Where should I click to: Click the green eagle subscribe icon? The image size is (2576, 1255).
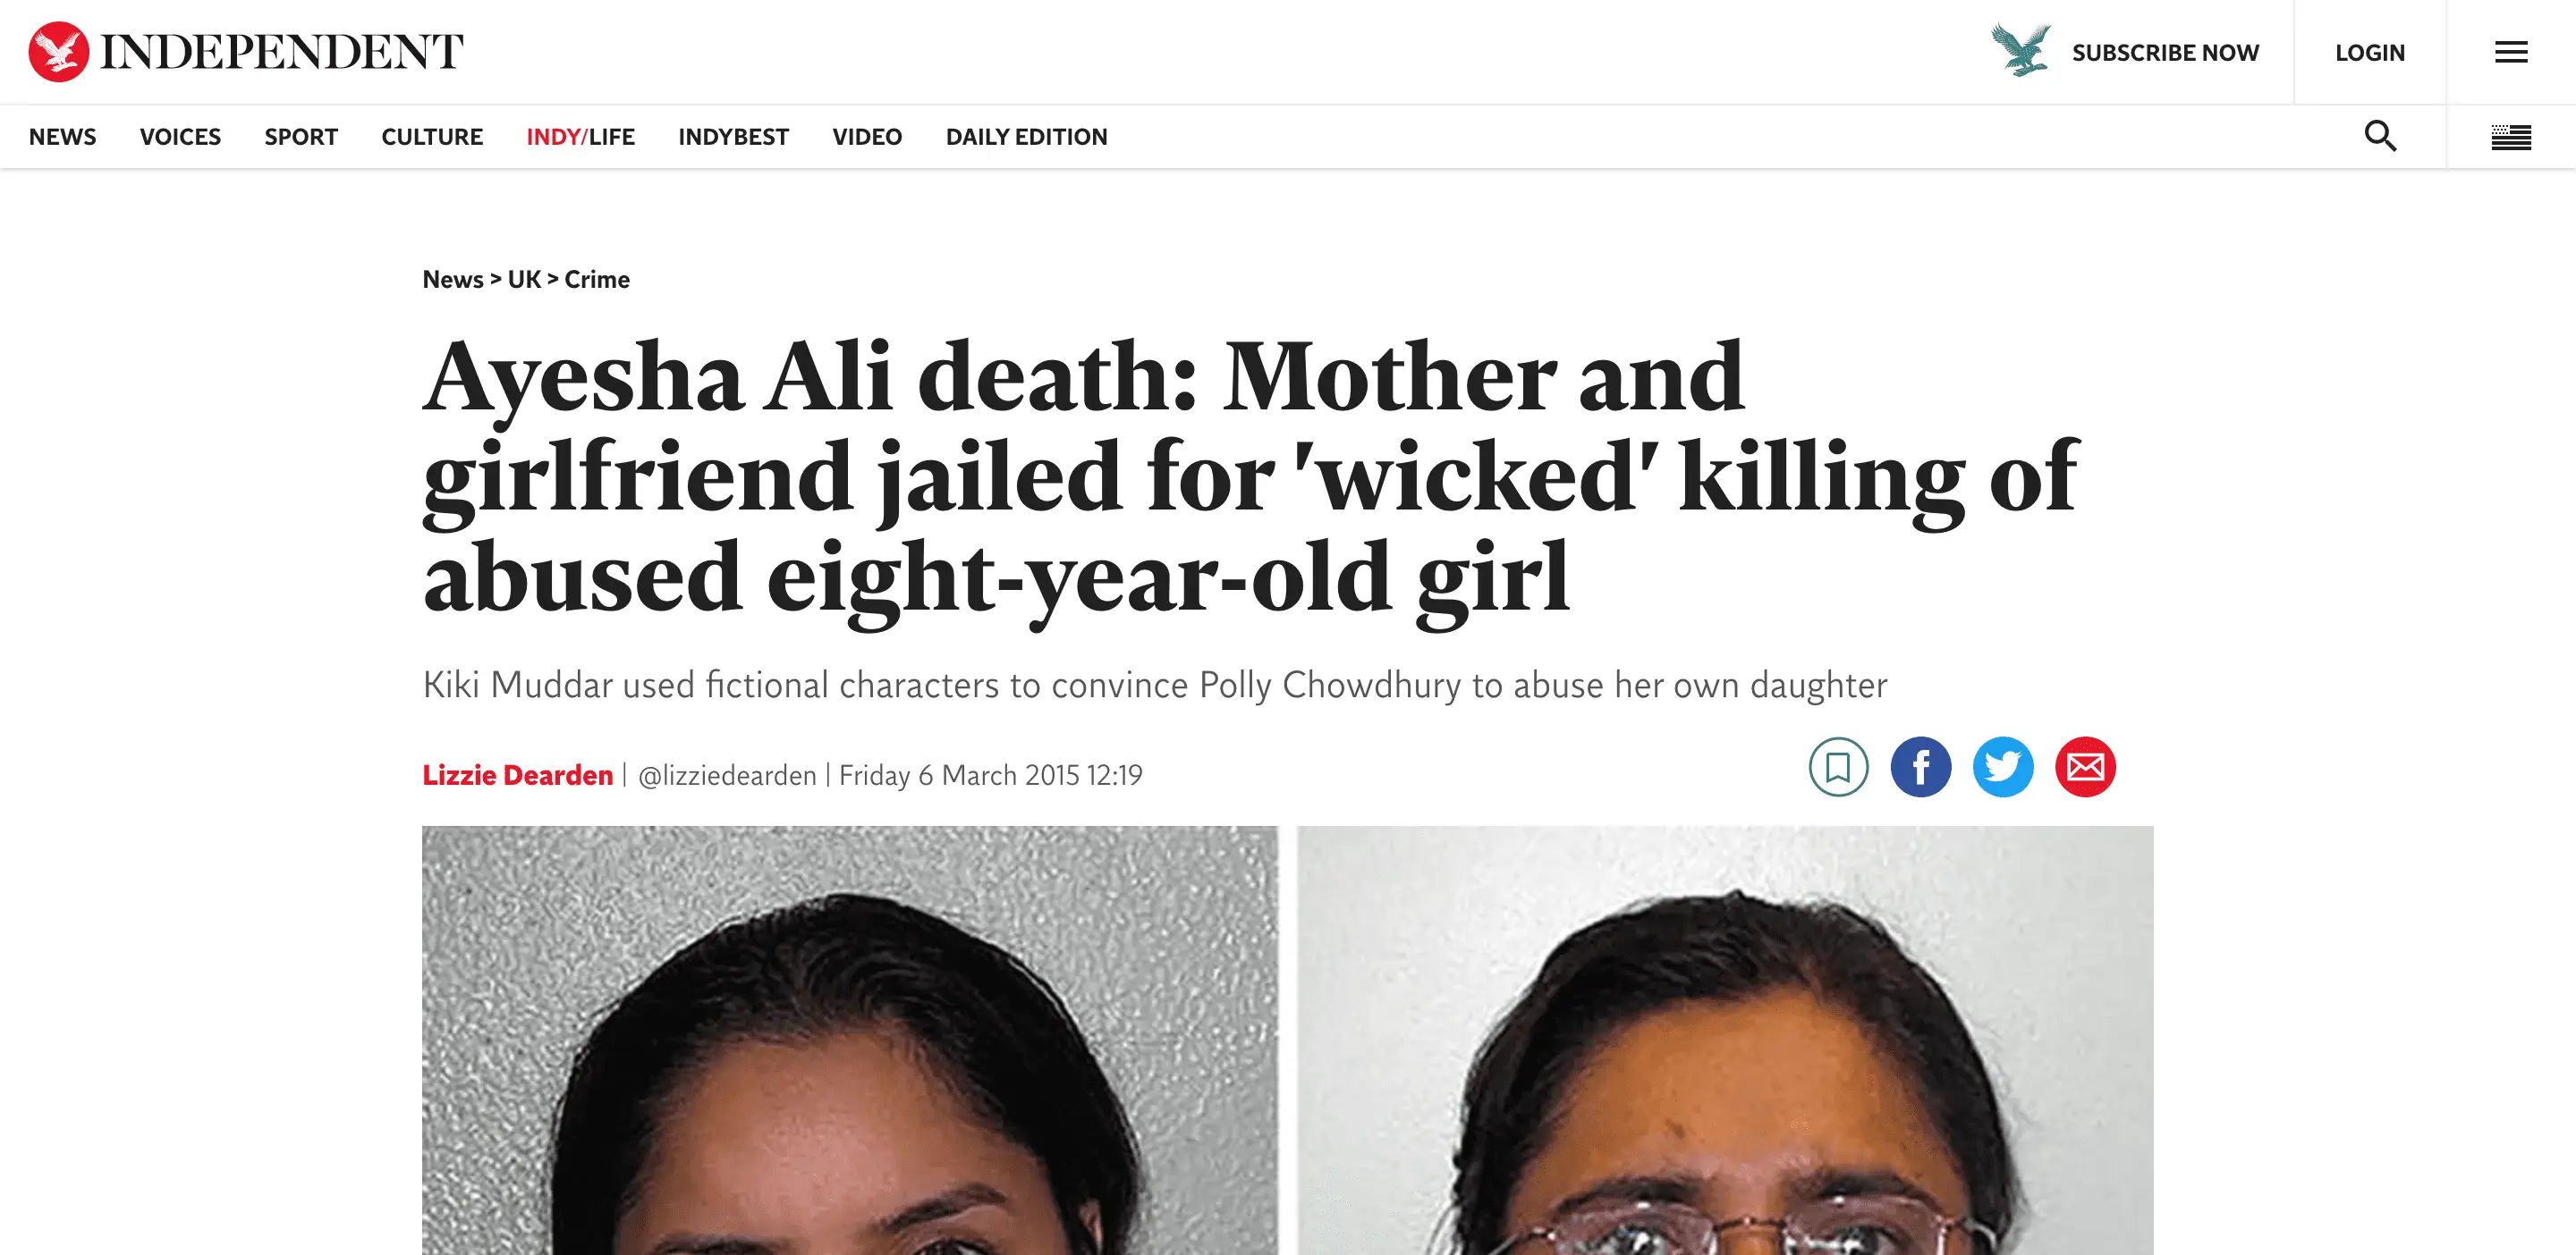2021,50
